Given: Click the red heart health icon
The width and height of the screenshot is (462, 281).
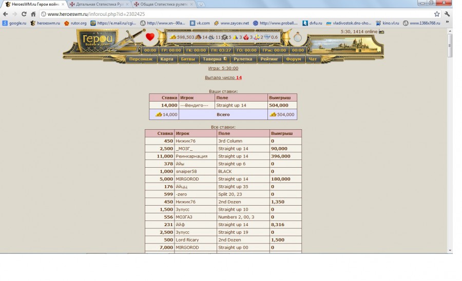Looking at the screenshot, I should pyautogui.click(x=150, y=37).
